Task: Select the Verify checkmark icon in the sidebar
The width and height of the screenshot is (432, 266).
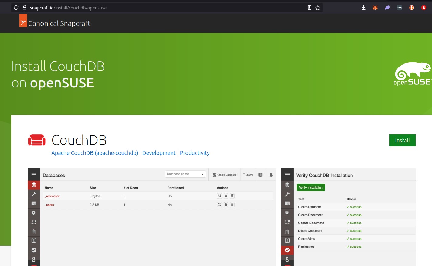Action: pos(34,250)
